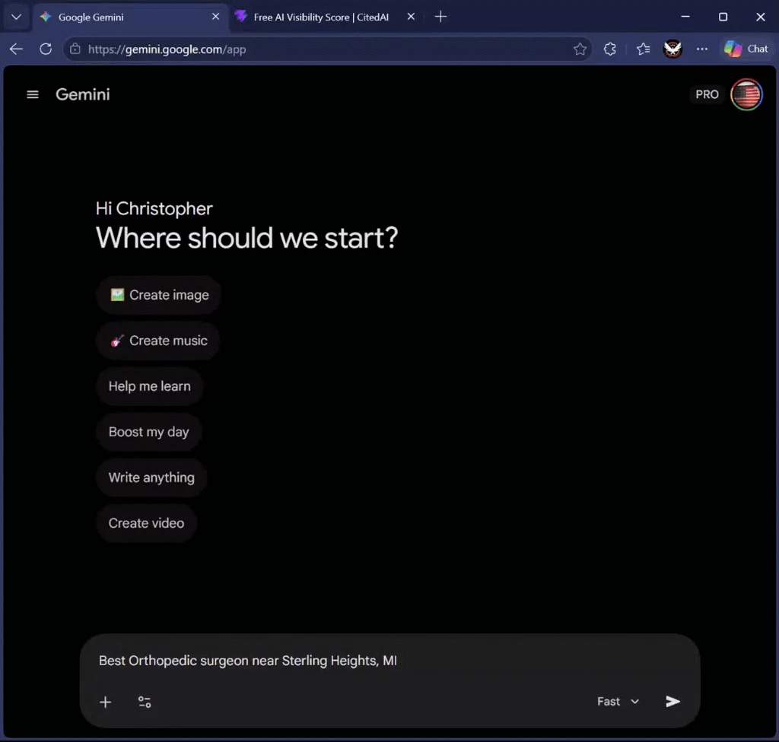Viewport: 779px width, 742px height.
Task: Open the favorites list icon
Action: [x=644, y=49]
